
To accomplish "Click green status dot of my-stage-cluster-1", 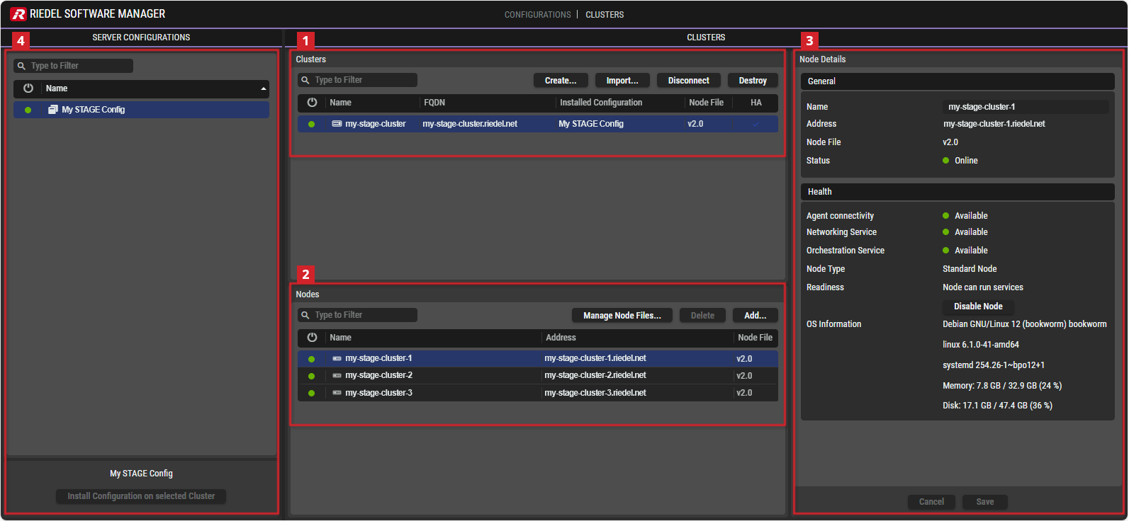I will (x=311, y=359).
